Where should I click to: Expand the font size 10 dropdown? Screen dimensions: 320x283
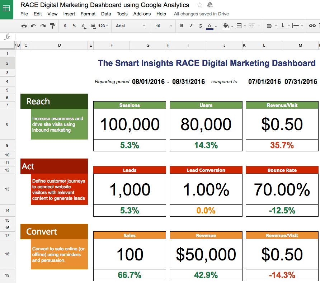click(164, 26)
